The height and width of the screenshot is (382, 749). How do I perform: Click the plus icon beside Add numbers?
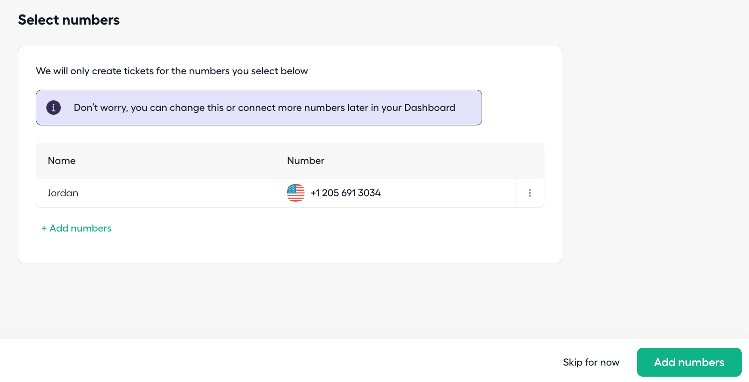point(44,228)
